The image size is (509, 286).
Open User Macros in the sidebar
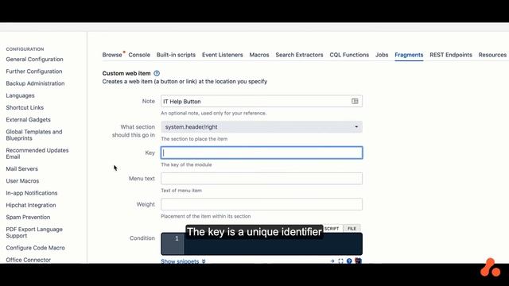(x=22, y=181)
